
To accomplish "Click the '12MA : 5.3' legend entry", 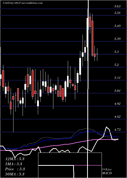I will pyautogui.click(x=15, y=159).
